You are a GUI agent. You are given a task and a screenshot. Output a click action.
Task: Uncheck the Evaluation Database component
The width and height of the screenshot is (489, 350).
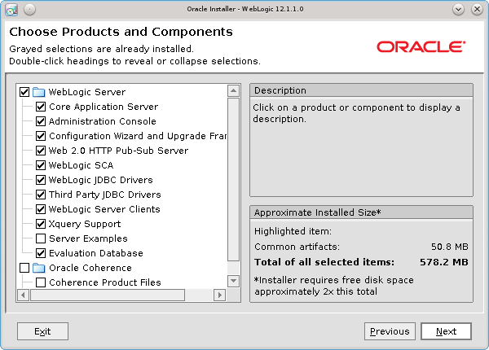pyautogui.click(x=41, y=253)
